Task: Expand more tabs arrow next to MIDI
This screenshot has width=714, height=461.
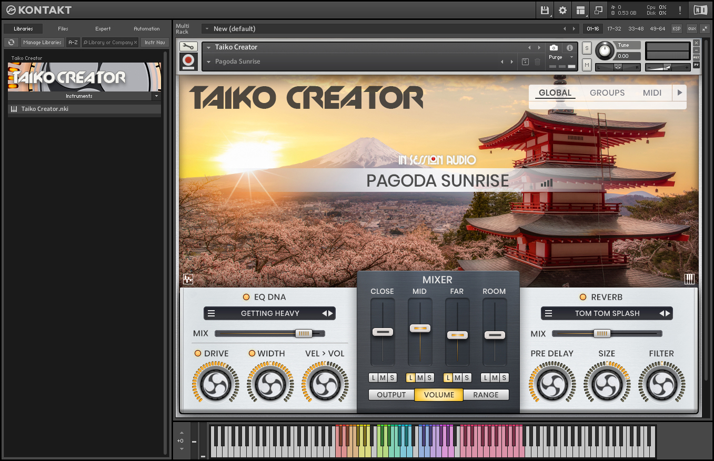Action: coord(680,93)
